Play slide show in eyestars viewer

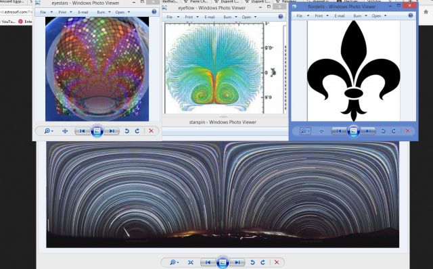(97, 131)
